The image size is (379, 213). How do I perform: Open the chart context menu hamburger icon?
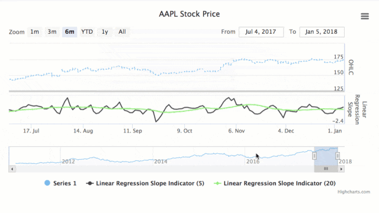pyautogui.click(x=365, y=16)
